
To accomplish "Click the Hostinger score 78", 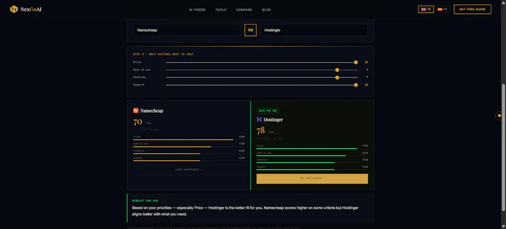I will click(x=261, y=131).
